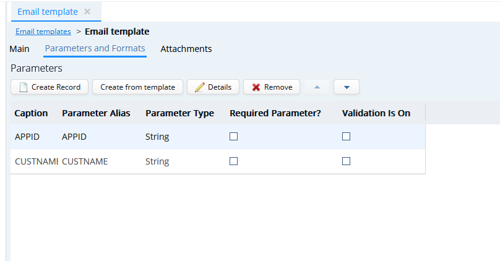This screenshot has height=261, width=500.
Task: Select the APPID row's alias cell
Action: [x=74, y=137]
